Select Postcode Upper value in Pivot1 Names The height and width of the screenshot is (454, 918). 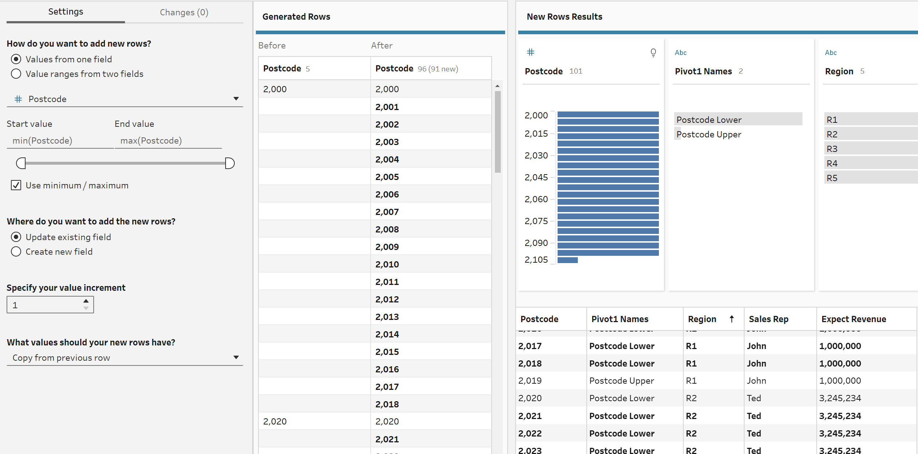pos(708,134)
